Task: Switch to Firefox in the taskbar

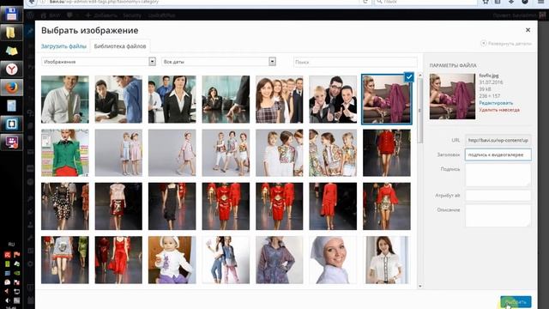Action: 11,88
